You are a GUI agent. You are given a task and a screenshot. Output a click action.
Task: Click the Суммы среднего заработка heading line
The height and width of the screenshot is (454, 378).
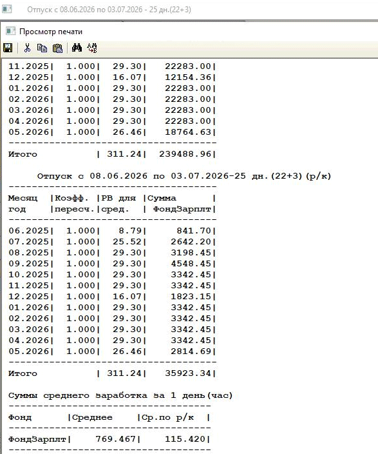(x=120, y=395)
